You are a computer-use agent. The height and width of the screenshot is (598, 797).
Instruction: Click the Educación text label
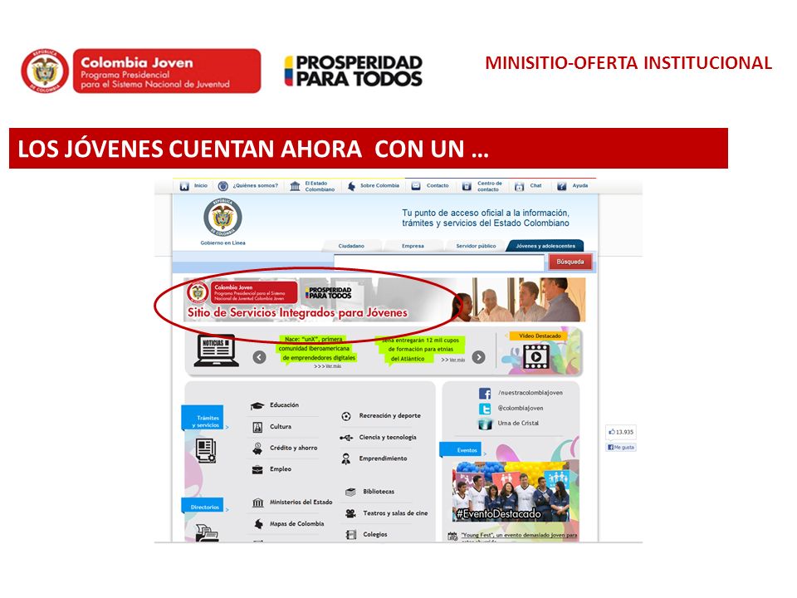pyautogui.click(x=284, y=405)
